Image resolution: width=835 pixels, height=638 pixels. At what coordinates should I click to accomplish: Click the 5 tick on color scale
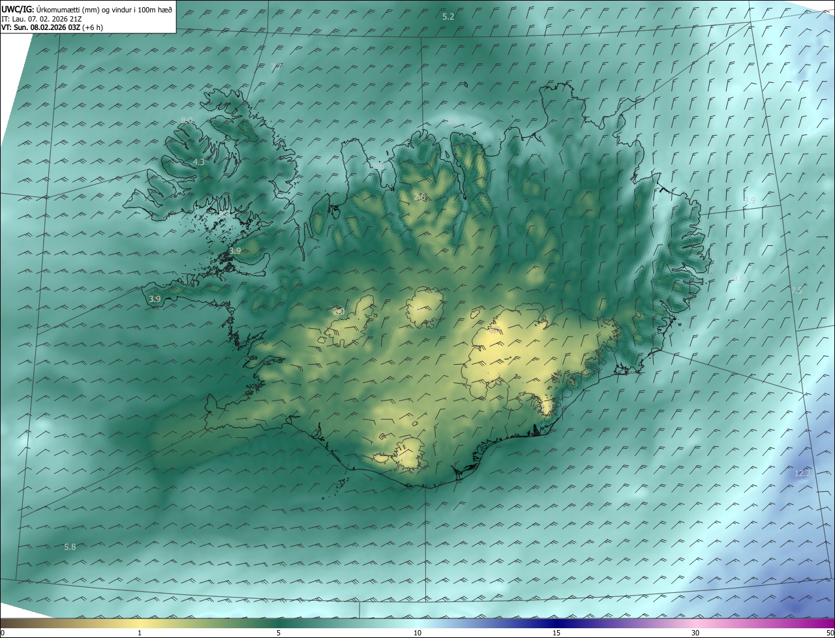click(279, 633)
